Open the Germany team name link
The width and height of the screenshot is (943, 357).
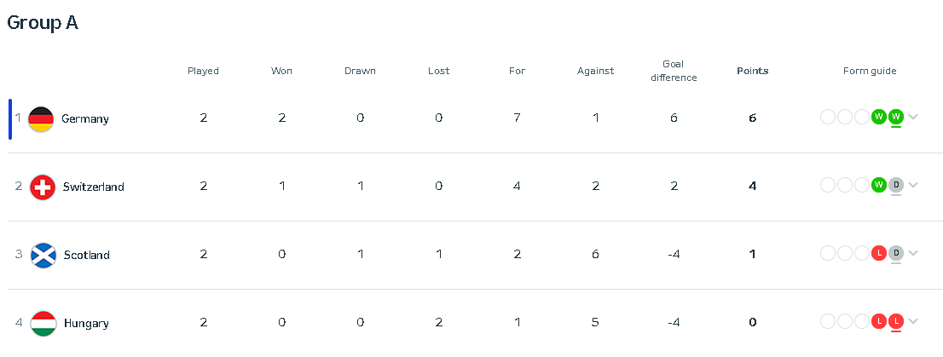pyautogui.click(x=85, y=118)
